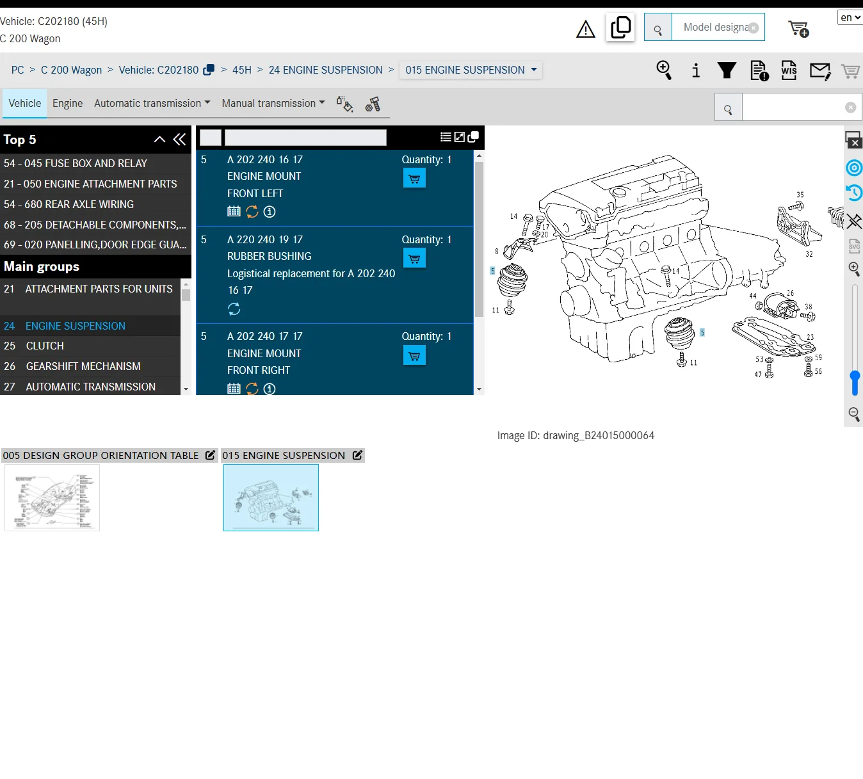Click the Model designation search field
Screen dimensions: 863x779
tap(714, 28)
